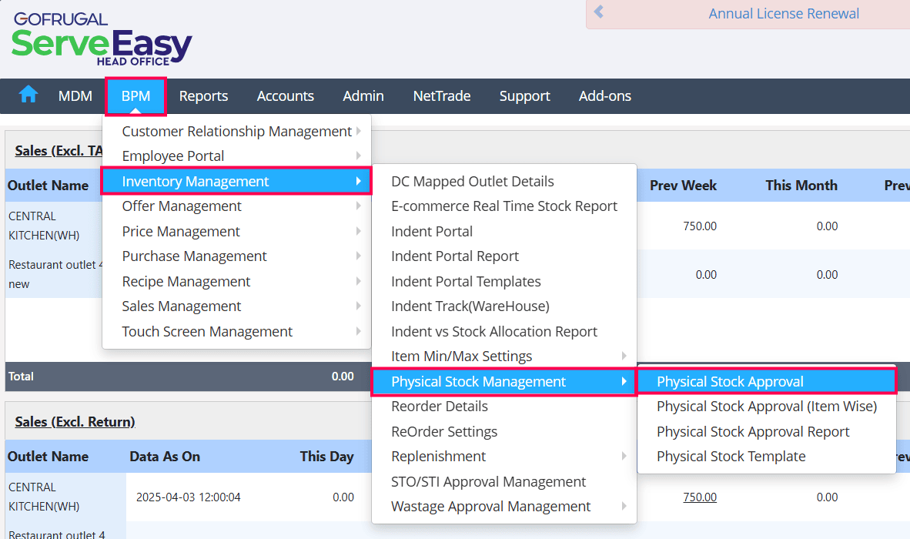Open the Reports menu
This screenshot has height=539, width=910.
[203, 96]
